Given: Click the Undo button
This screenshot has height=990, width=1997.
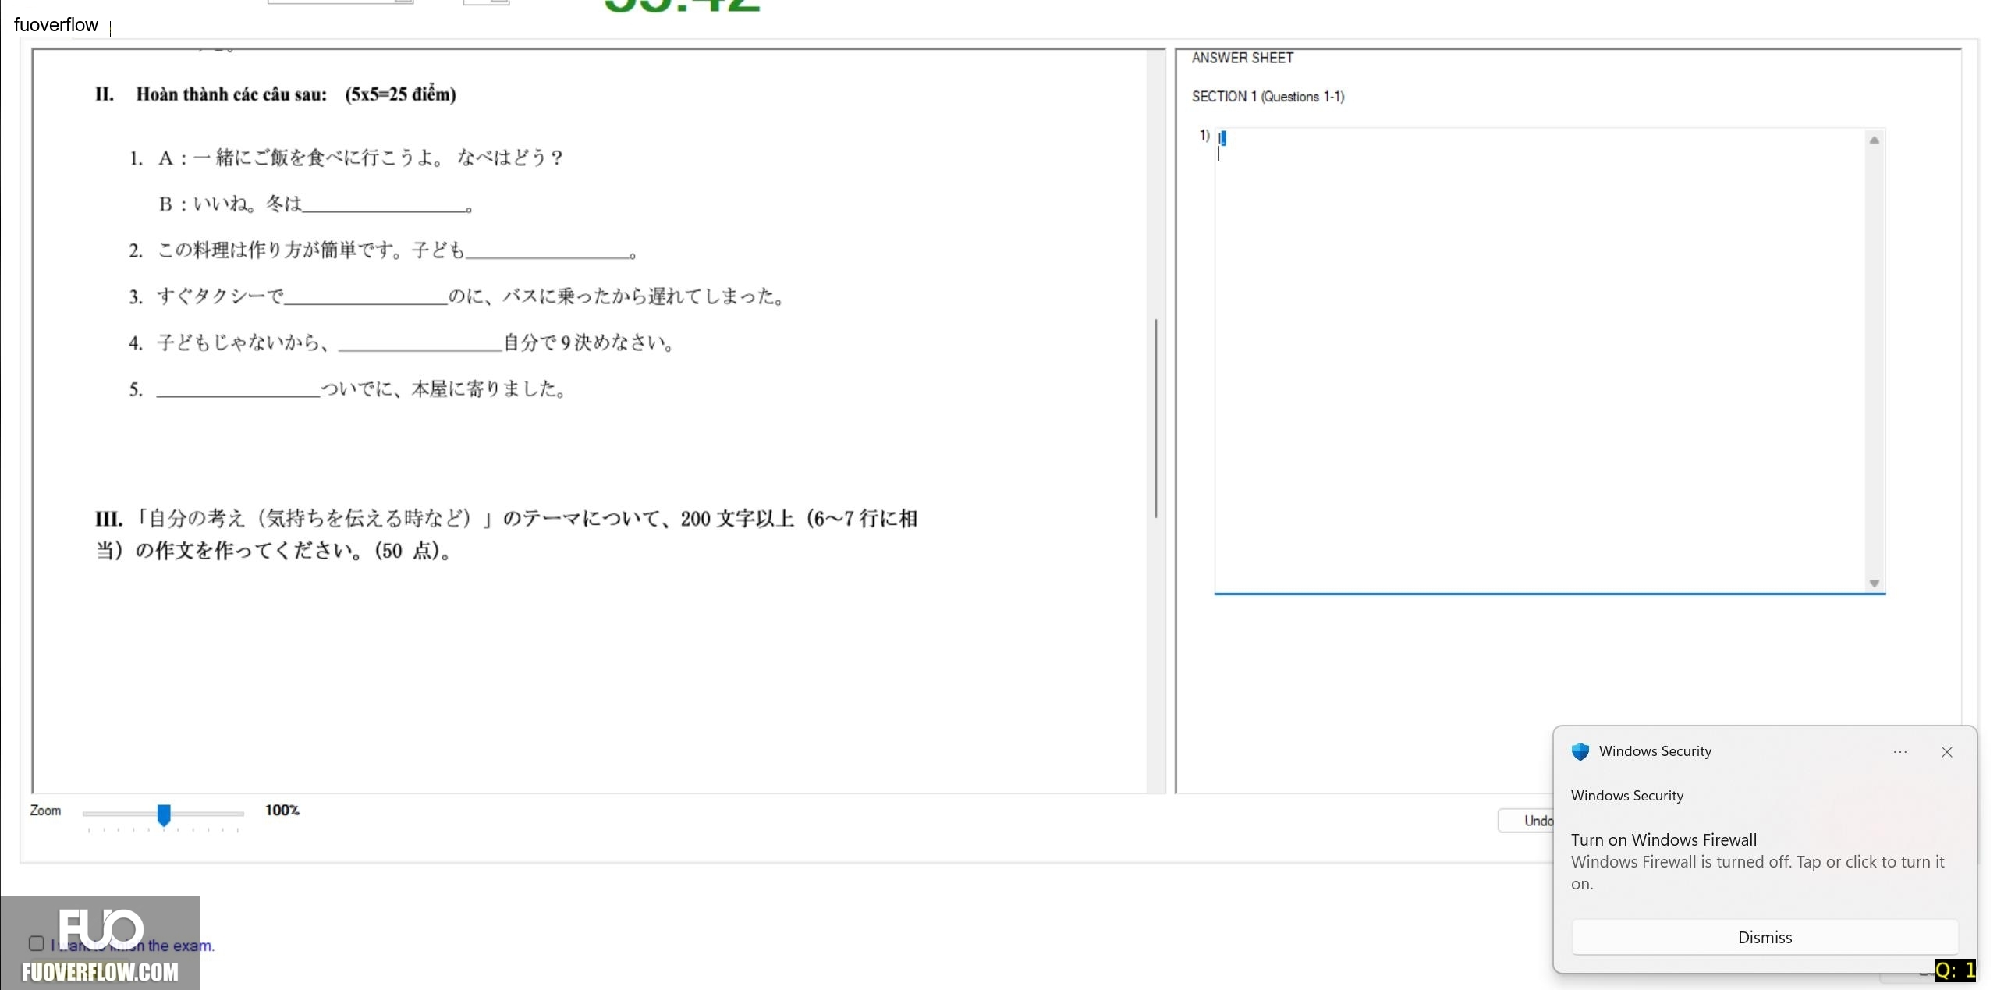Looking at the screenshot, I should (x=1527, y=821).
